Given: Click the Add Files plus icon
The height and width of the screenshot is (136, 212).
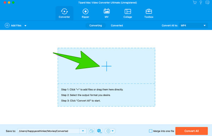Looking at the screenshot, I should (x=7, y=25).
